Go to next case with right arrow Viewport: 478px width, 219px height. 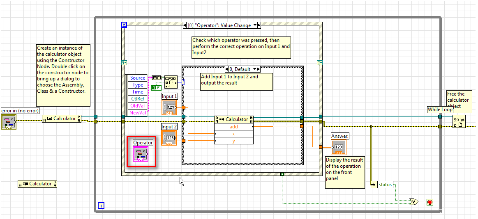(x=259, y=69)
